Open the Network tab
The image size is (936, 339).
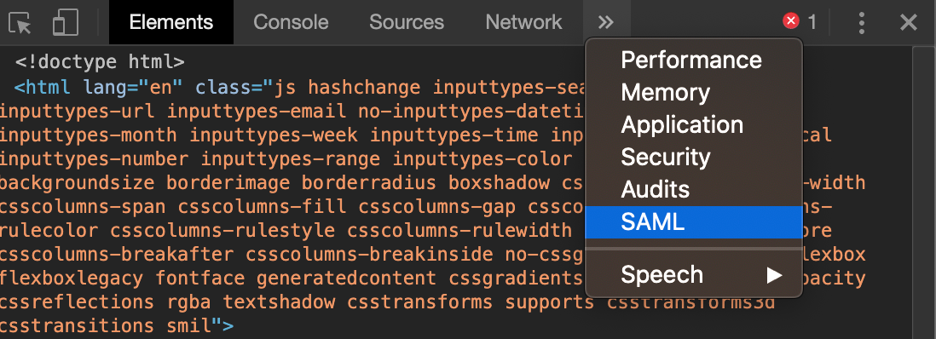click(523, 22)
